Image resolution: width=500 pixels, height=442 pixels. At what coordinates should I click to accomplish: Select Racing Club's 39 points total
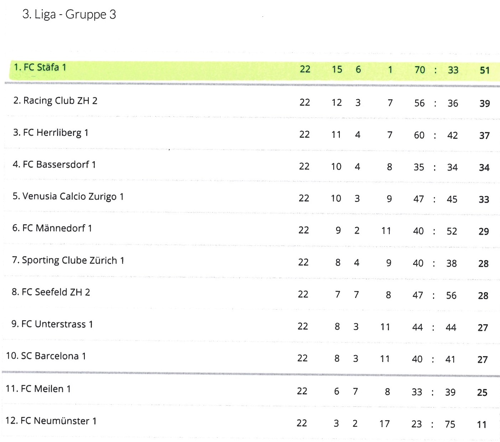tap(485, 104)
